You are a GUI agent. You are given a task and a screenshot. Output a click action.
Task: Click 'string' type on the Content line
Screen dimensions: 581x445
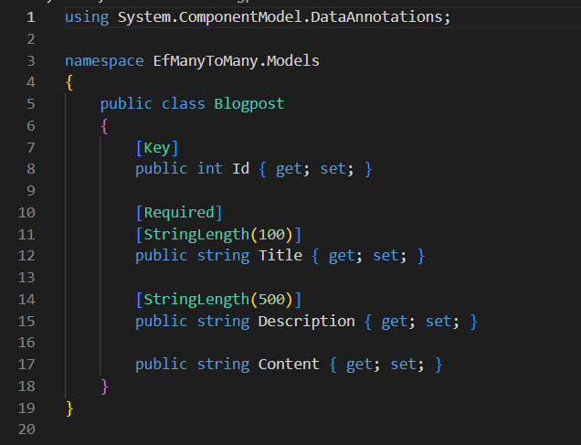tap(223, 365)
